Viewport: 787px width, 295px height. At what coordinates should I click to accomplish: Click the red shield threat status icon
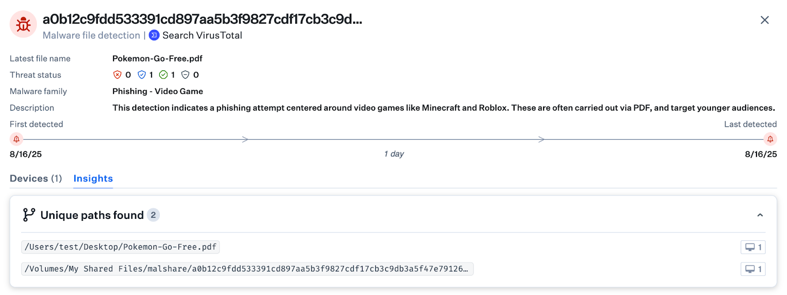tap(117, 75)
